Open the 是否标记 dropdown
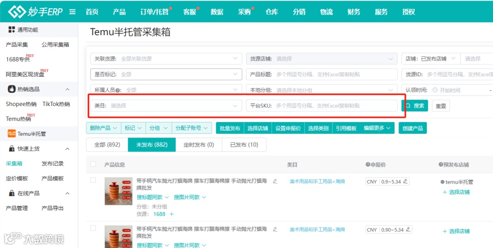493x248 pixels. [x=166, y=74]
